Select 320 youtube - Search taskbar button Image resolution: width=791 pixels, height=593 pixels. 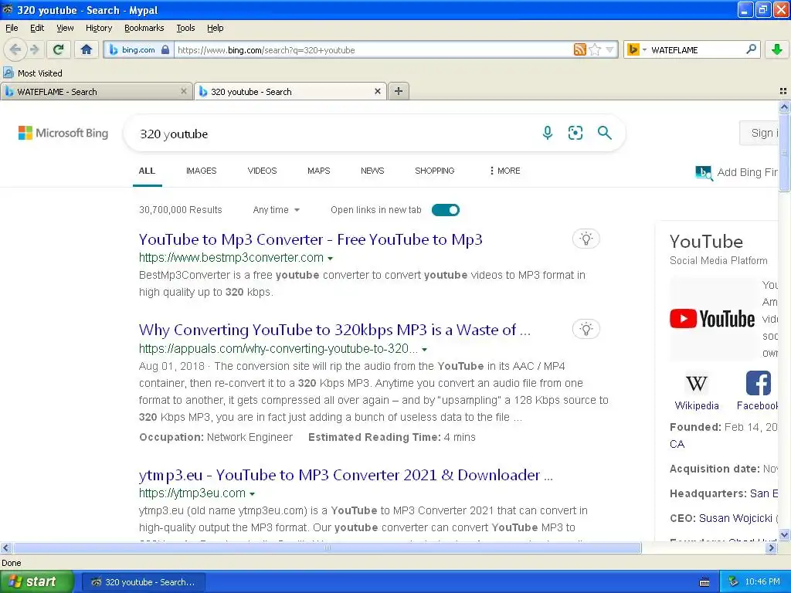click(x=143, y=582)
